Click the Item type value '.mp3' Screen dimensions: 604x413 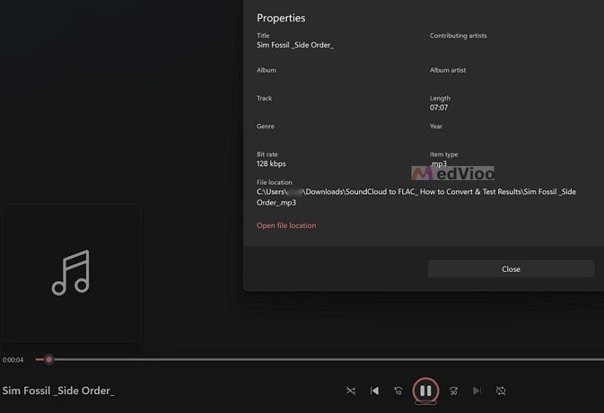pos(439,164)
